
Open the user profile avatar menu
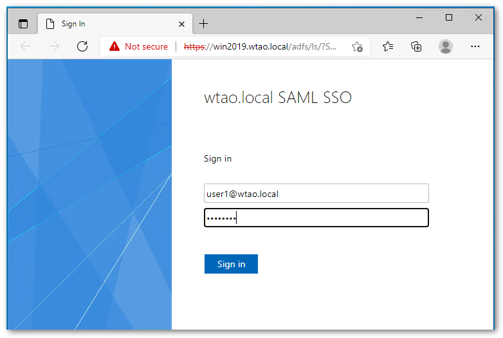pyautogui.click(x=445, y=46)
